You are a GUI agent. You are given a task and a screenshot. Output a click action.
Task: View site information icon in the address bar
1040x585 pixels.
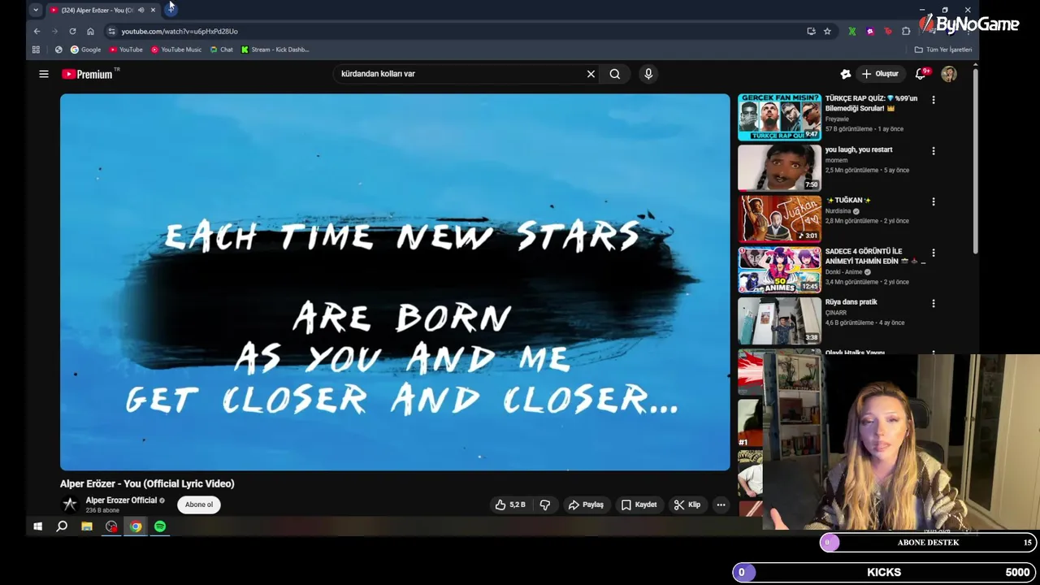(111, 31)
